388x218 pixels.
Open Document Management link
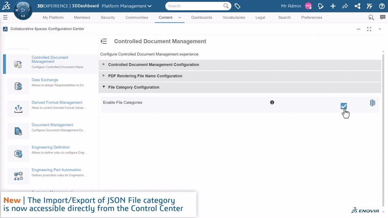pos(52,125)
